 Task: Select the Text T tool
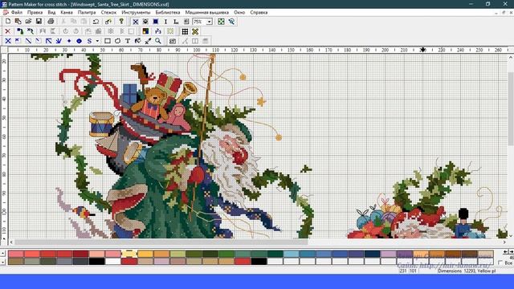point(128,41)
